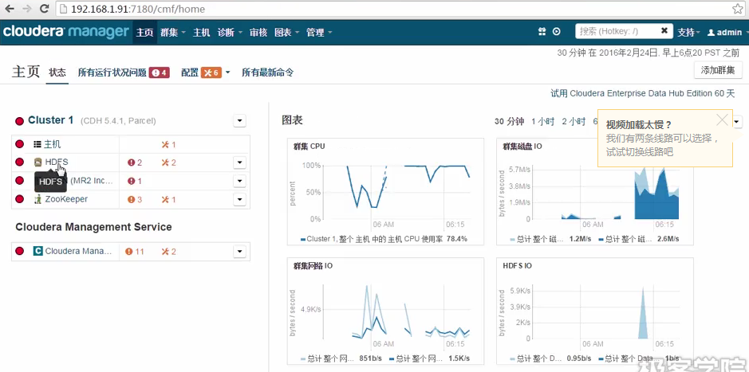Viewport: 749px width, 372px height.
Task: Open the Cluster 1 link
Action: click(50, 120)
